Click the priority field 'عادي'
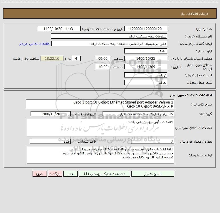Image resolution: width=220 pixels, height=213 pixels. point(146,51)
